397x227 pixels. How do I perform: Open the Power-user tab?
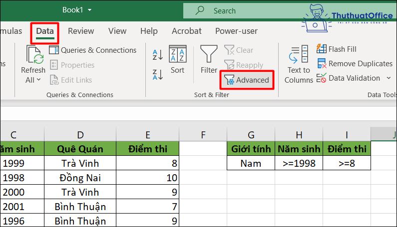tap(236, 31)
